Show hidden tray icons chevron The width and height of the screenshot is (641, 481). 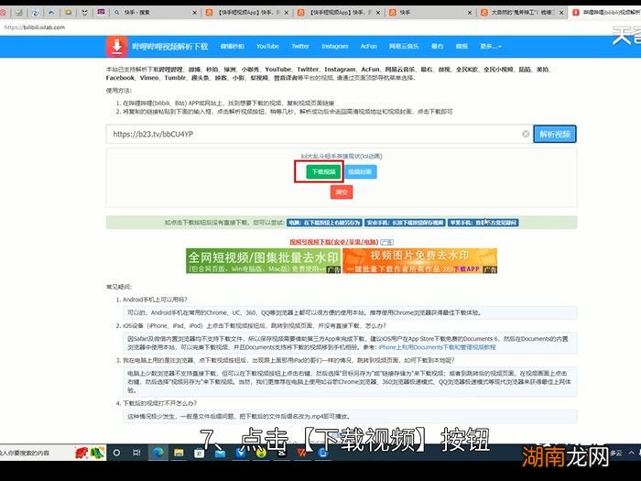[632, 453]
